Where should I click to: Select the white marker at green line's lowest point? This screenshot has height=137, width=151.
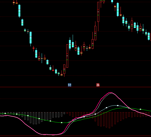(62, 123)
